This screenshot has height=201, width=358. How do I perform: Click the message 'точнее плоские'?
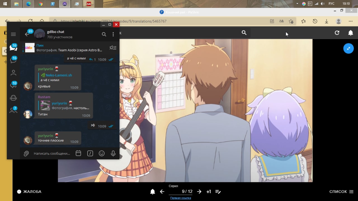click(51, 140)
